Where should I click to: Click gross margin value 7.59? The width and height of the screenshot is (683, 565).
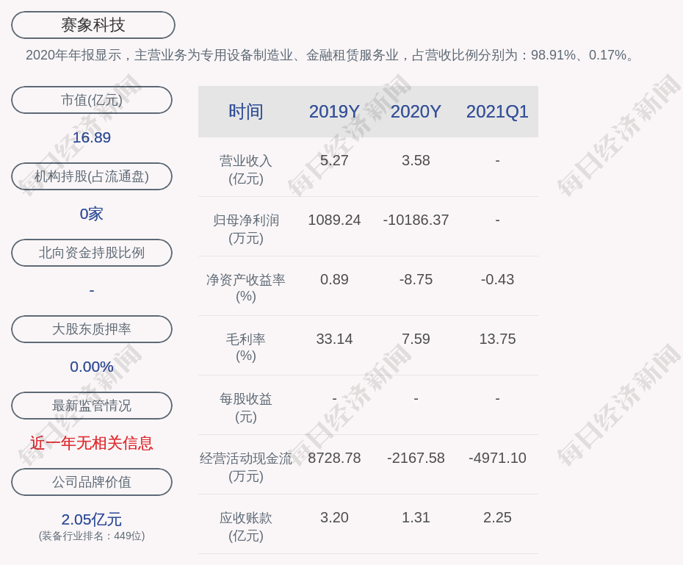(x=416, y=339)
